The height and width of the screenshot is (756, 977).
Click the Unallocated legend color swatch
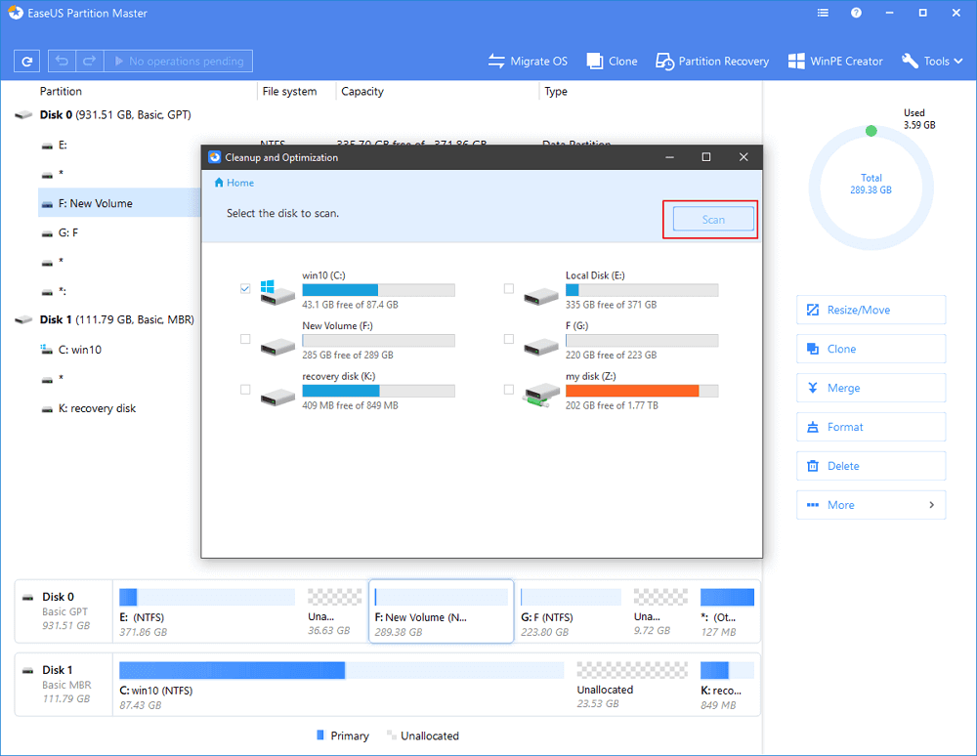coord(392,735)
